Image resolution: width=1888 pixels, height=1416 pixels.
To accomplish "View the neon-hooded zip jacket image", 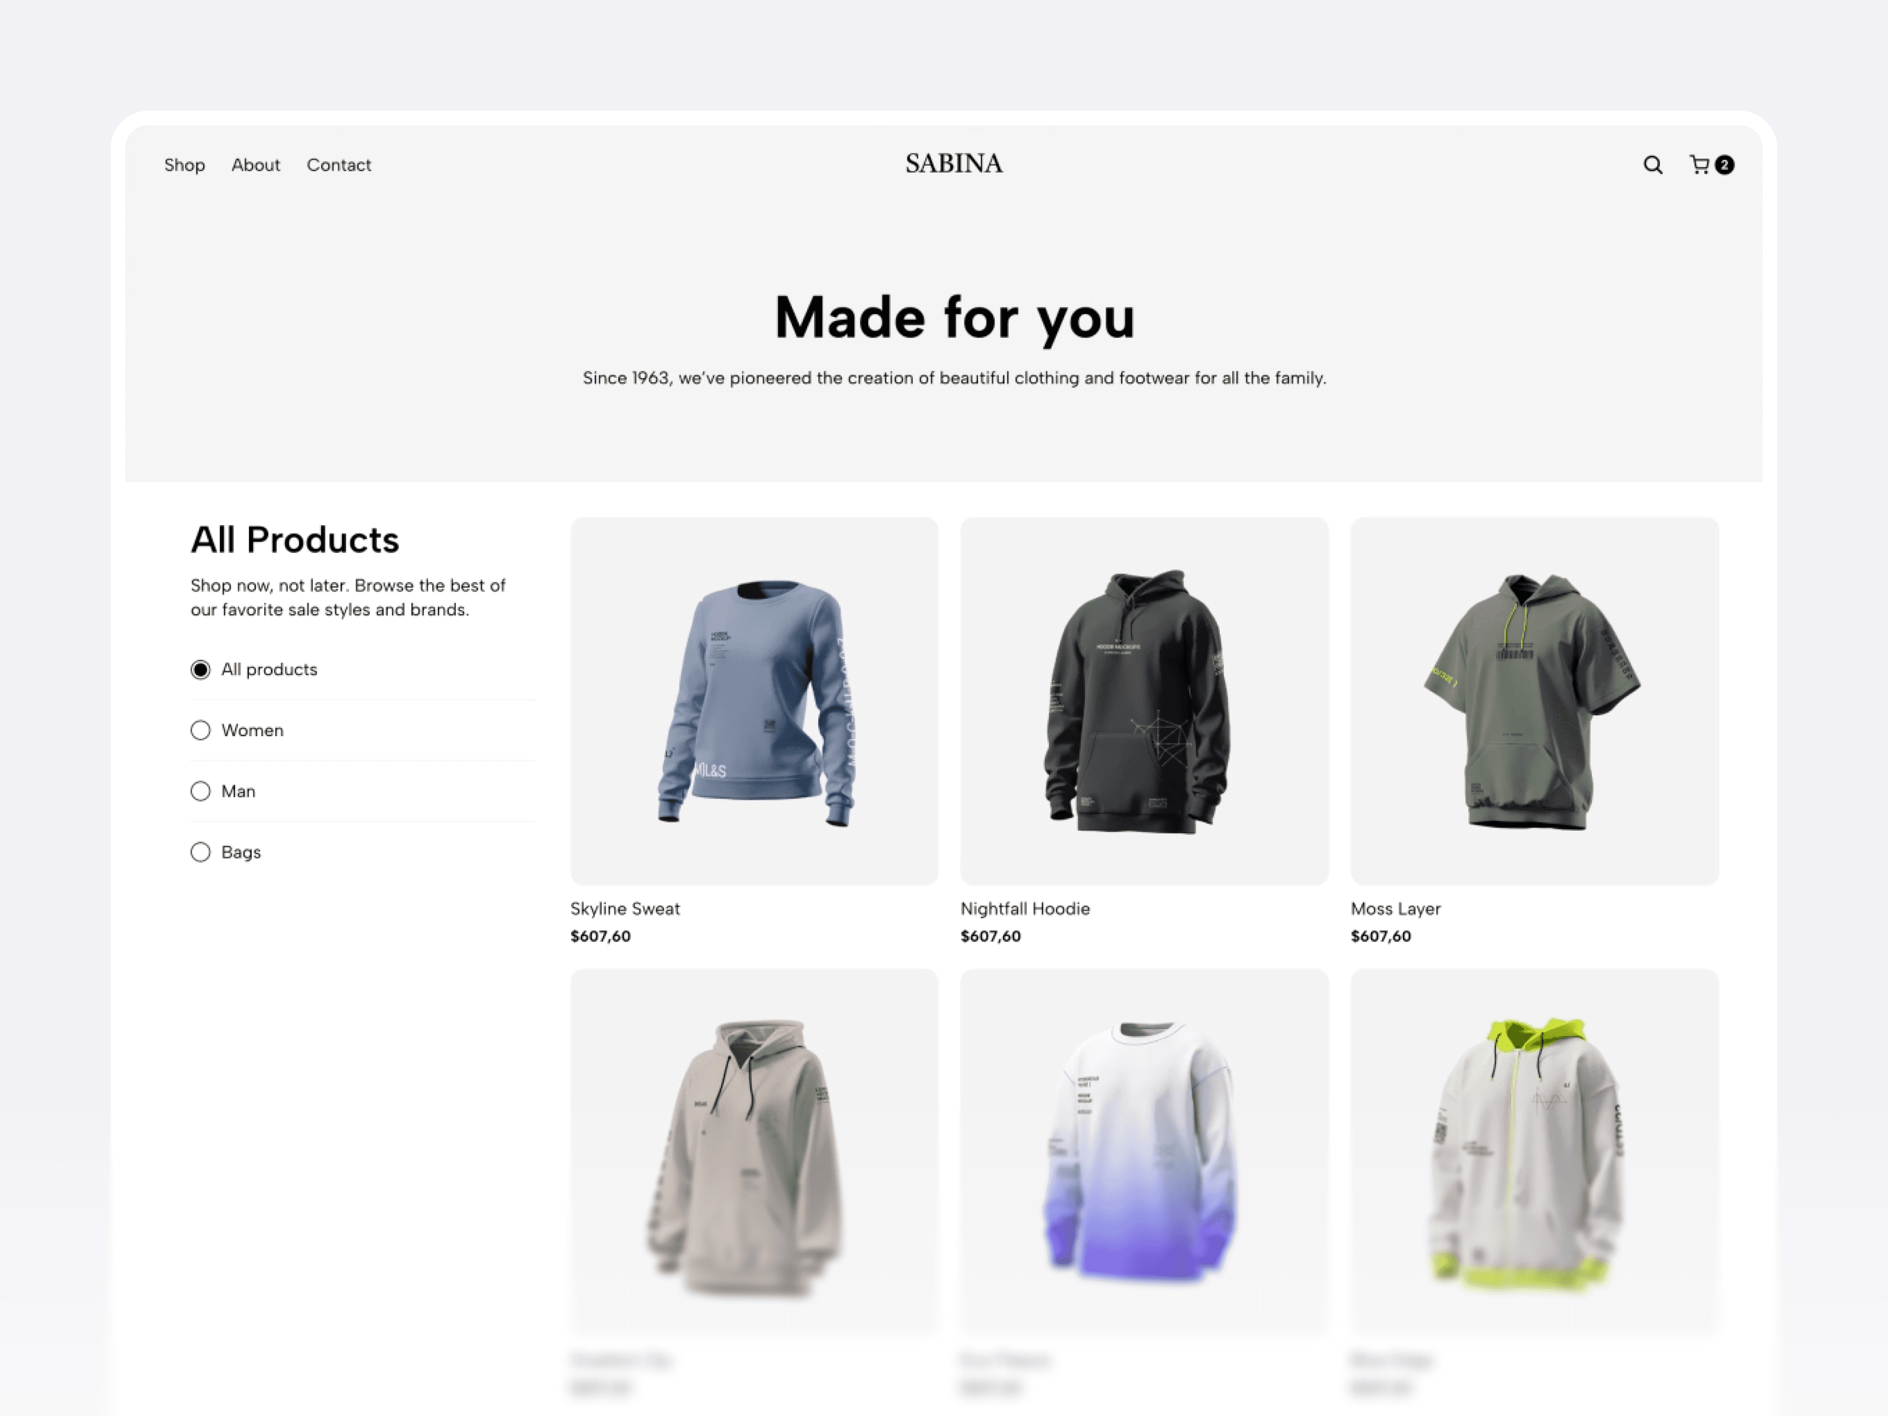I will click(1535, 1152).
